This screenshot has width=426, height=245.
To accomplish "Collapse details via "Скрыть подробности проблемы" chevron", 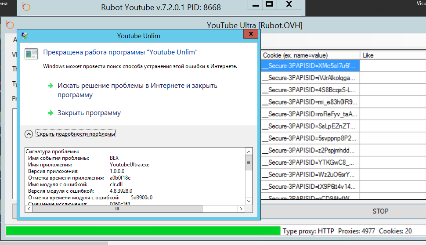I will click(29, 134).
